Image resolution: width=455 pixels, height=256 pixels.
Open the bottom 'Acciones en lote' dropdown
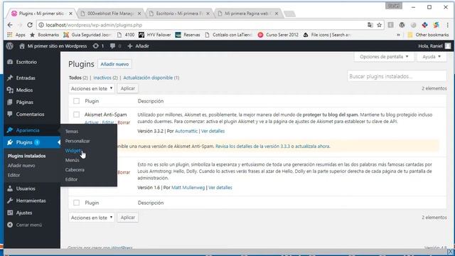coord(92,218)
